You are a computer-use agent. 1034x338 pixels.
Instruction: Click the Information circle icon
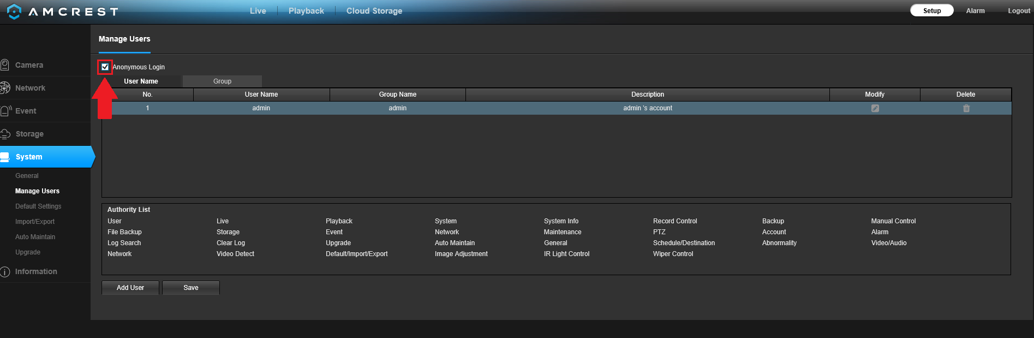[5, 271]
